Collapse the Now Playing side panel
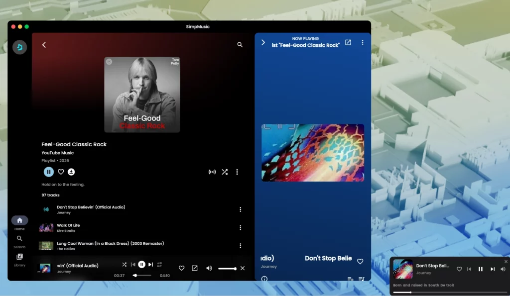Screen dimensions: 510x296 tap(263, 42)
